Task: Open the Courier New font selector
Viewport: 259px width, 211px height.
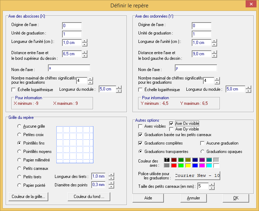Action: tap(197, 175)
